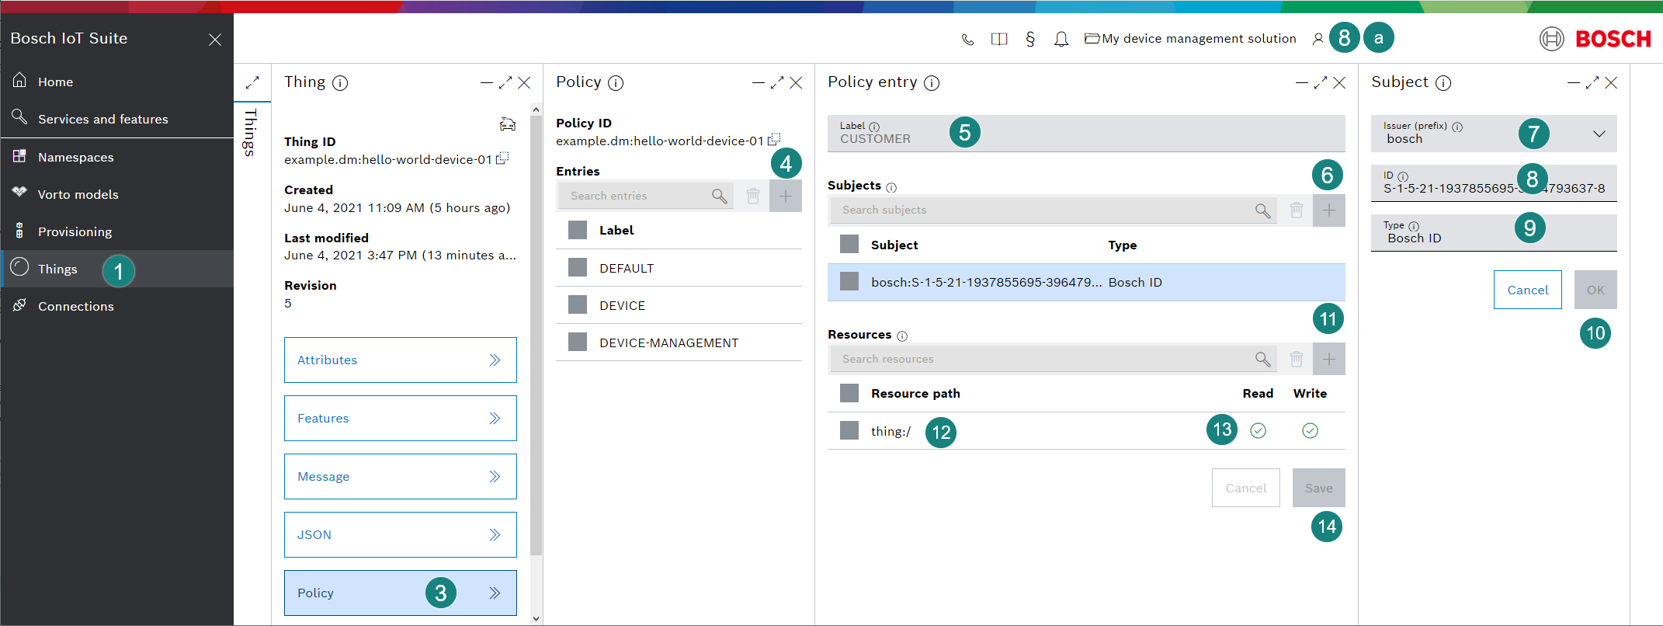This screenshot has width=1663, height=626.
Task: Click the search icon in Search subjects
Action: tap(1263, 210)
